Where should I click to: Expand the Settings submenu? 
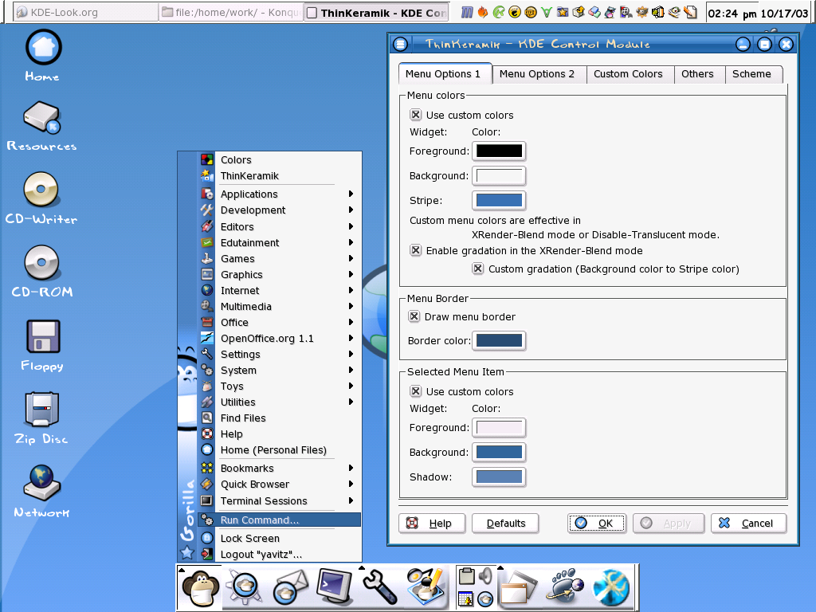tap(280, 354)
